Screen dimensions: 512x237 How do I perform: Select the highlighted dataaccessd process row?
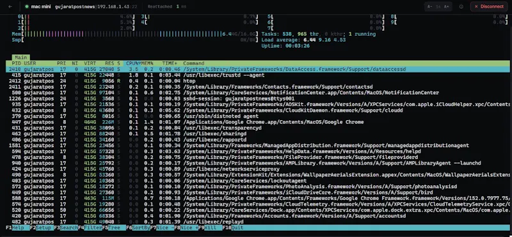click(258, 69)
